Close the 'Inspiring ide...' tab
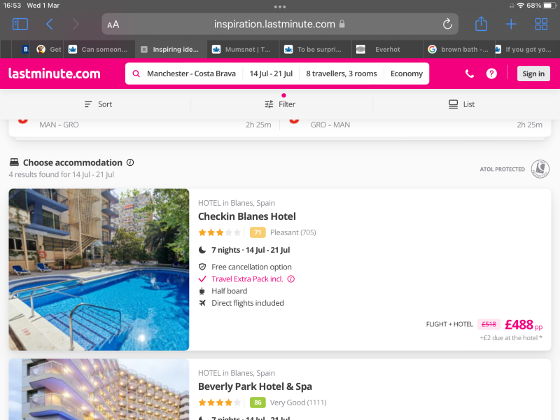 coord(144,50)
